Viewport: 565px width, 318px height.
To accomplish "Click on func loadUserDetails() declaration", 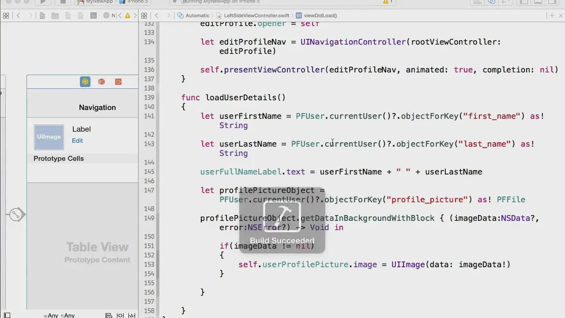I will [x=234, y=98].
